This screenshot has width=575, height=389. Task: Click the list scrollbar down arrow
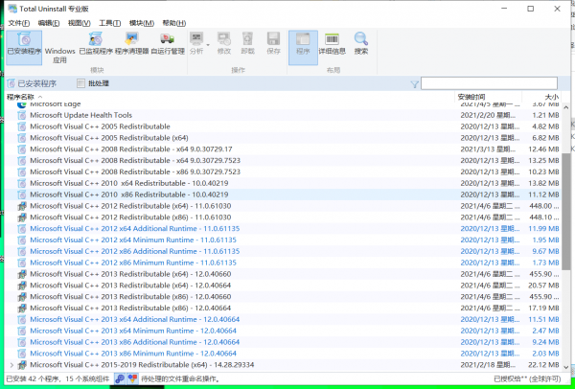point(565,367)
